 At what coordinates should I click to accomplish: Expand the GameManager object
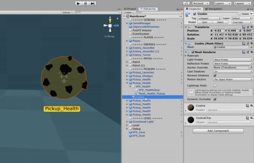127,23
